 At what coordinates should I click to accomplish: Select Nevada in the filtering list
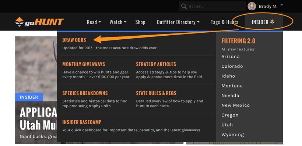pyautogui.click(x=230, y=96)
